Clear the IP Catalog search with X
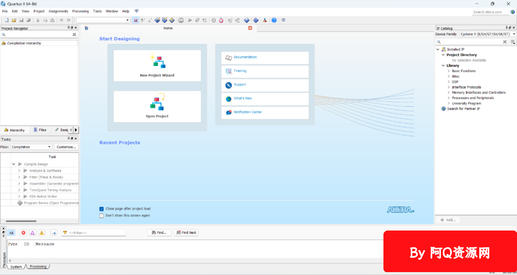Image resolution: width=517 pixels, height=275 pixels. [x=505, y=42]
